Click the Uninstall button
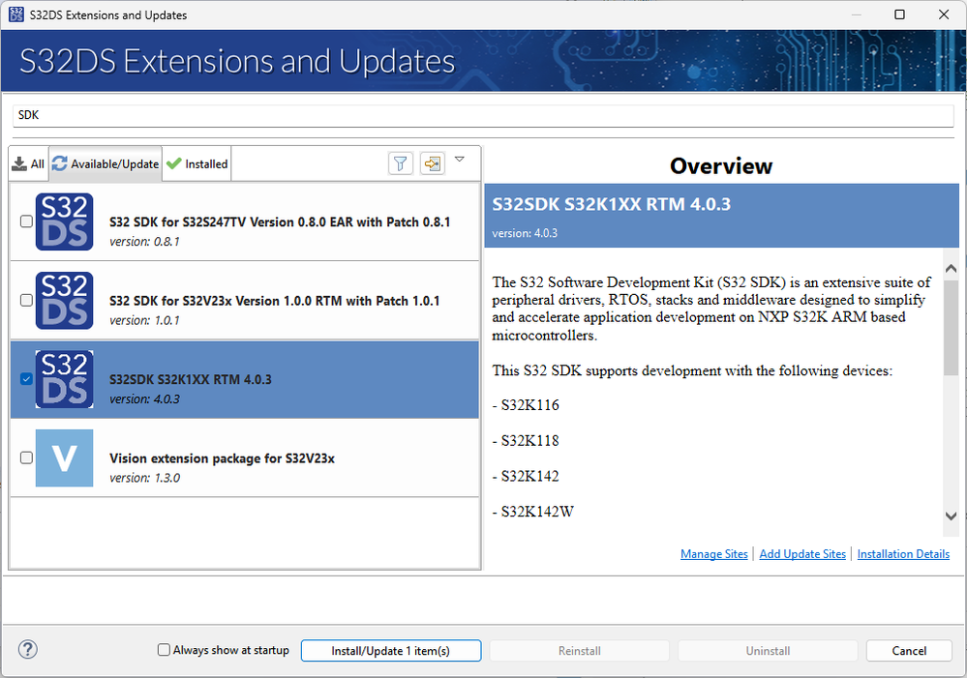The width and height of the screenshot is (967, 678). pos(768,650)
